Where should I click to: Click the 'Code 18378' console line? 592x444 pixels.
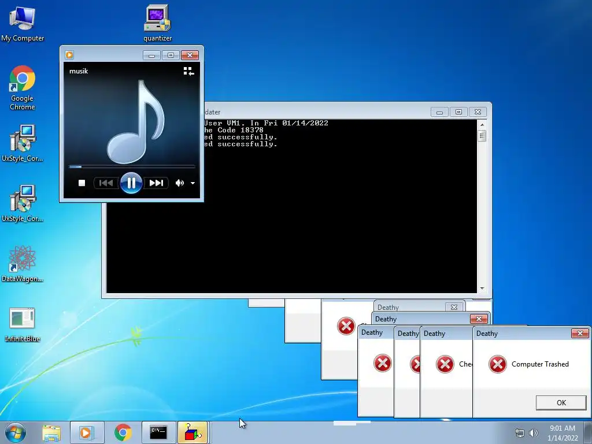coord(240,130)
